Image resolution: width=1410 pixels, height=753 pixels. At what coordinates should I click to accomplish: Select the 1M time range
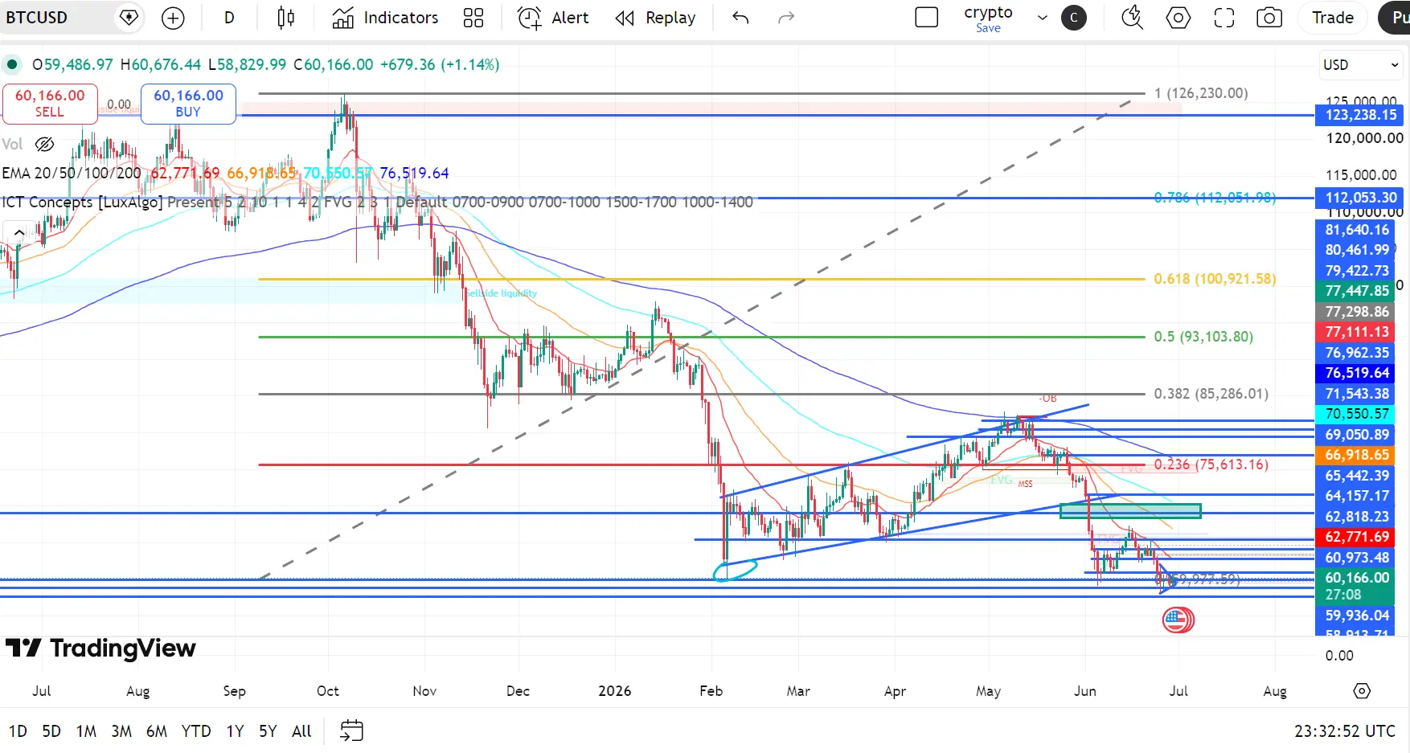click(86, 731)
